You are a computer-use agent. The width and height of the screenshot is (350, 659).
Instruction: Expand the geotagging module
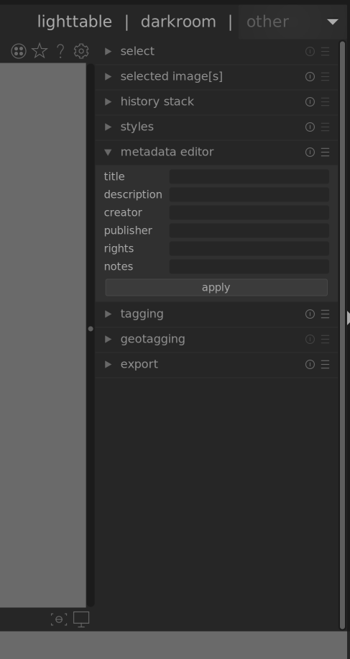click(x=109, y=339)
